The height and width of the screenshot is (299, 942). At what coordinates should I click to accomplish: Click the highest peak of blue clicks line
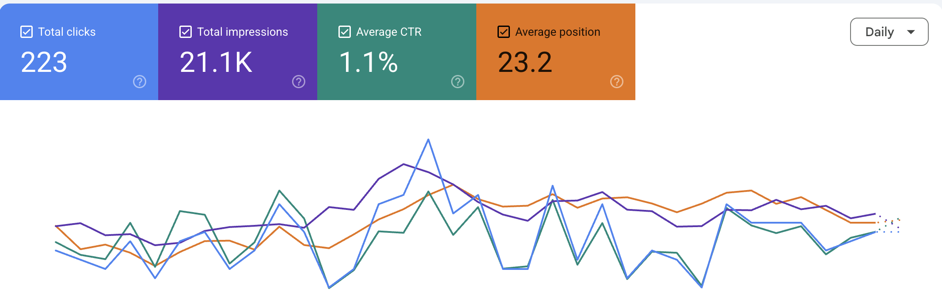(x=428, y=140)
